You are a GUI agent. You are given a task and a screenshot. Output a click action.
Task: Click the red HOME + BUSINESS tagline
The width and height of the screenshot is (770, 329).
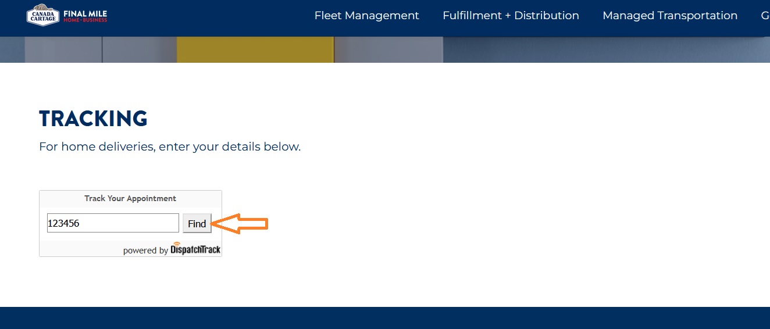(85, 20)
